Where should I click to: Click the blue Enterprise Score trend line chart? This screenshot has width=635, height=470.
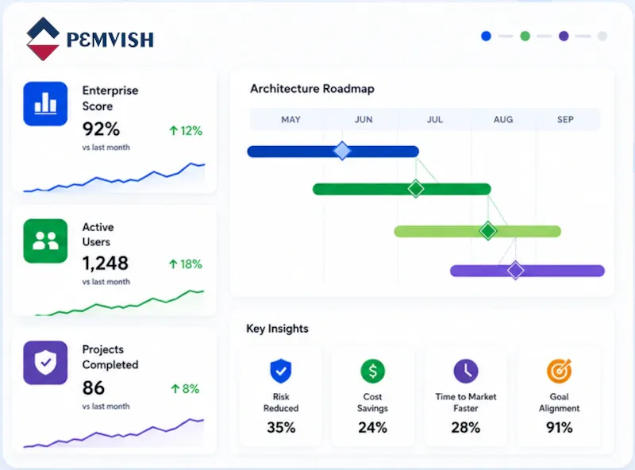[x=114, y=177]
